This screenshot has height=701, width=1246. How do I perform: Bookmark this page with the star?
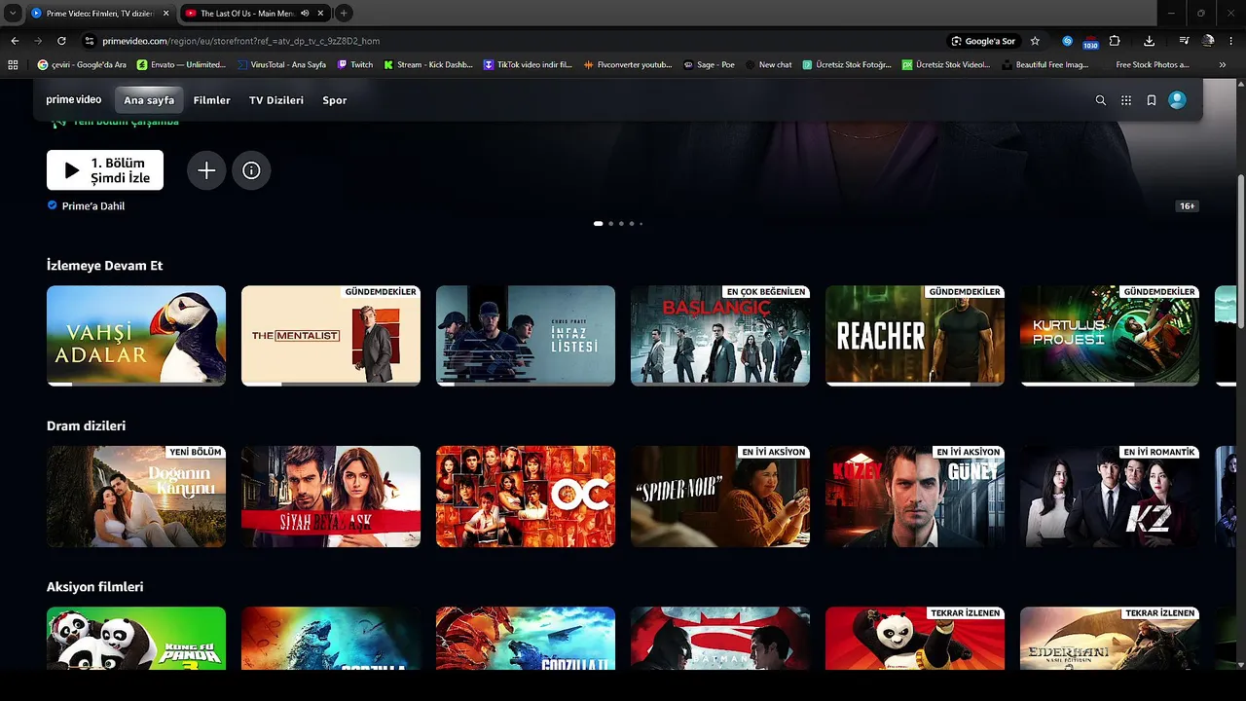click(x=1035, y=41)
